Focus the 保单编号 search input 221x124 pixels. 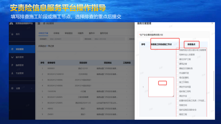[x=64, y=39]
